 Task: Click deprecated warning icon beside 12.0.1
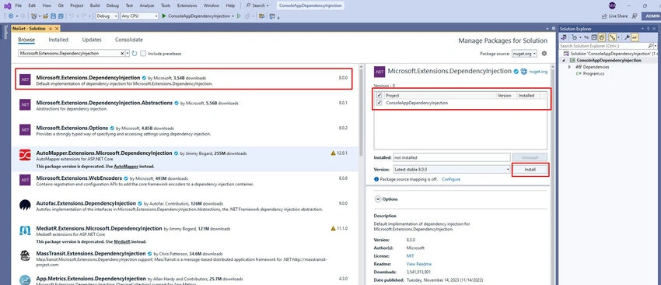tap(334, 153)
